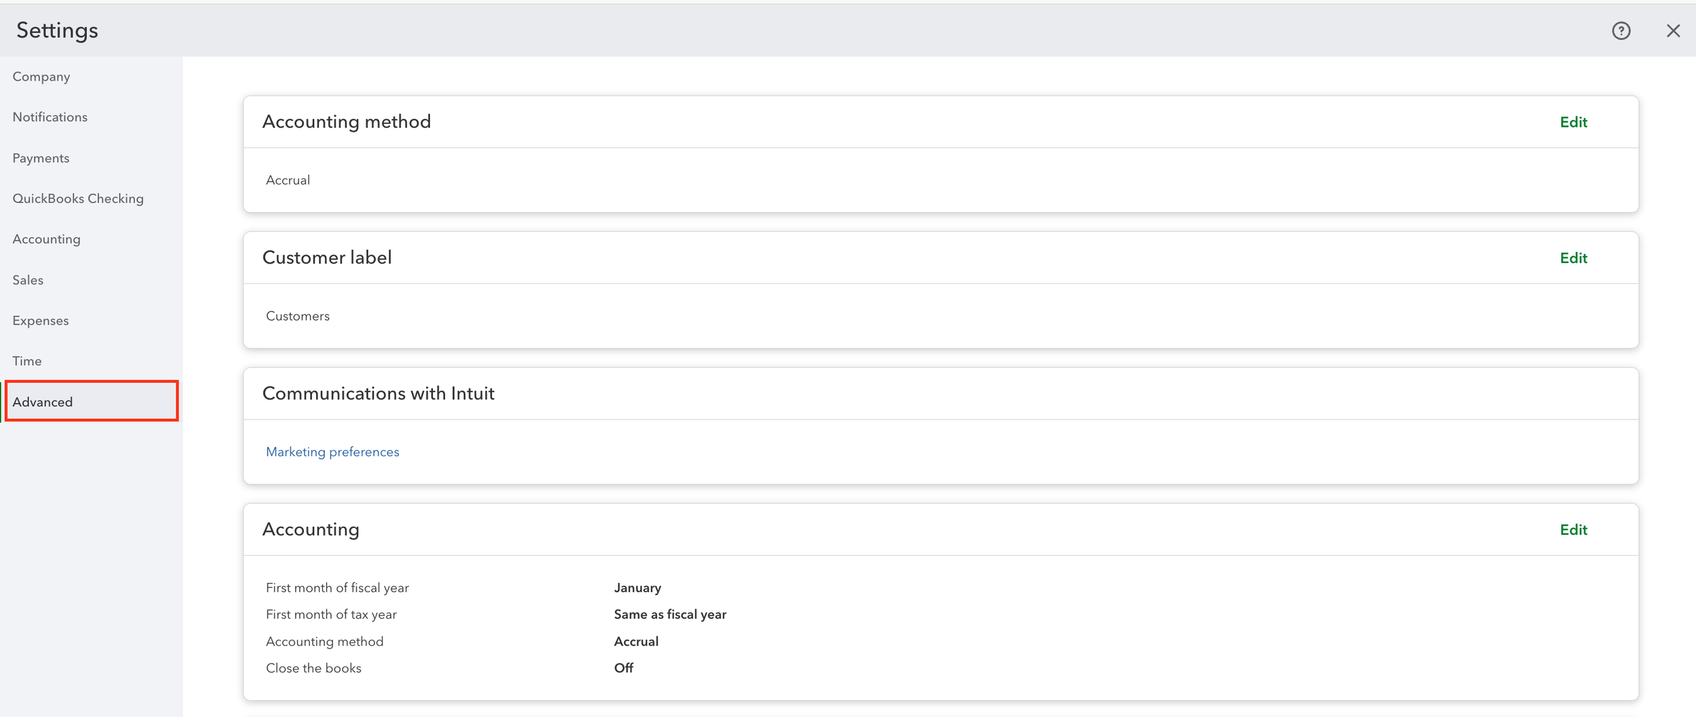1696x717 pixels.
Task: Open Marketing preferences
Action: pyautogui.click(x=332, y=451)
